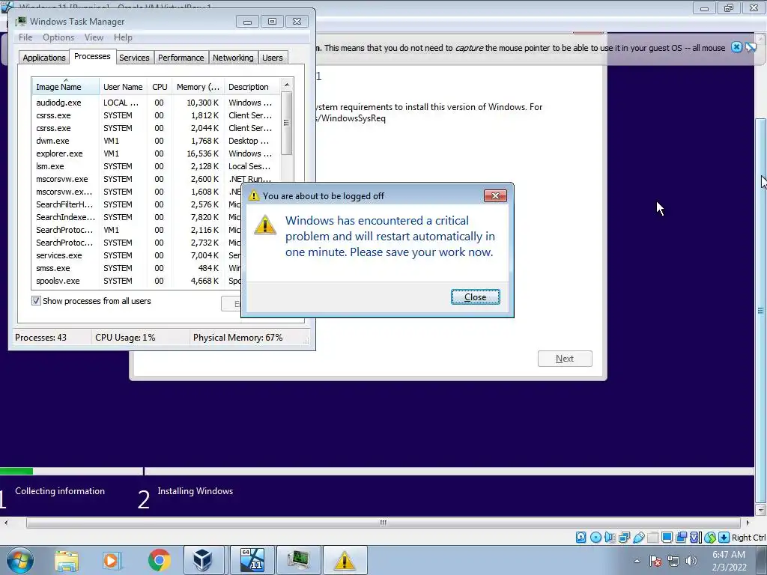
Task: Select the spoolsv.exe process row
Action: click(137, 281)
